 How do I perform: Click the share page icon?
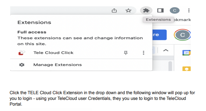pos(114,11)
